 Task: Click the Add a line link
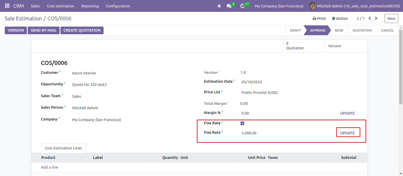pos(50,167)
